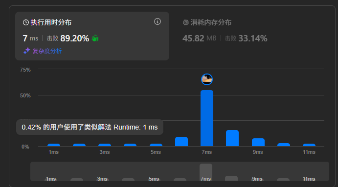Image resolution: width=338 pixels, height=187 pixels.
Task: Click the 5ms bar in the chart
Action: coord(156,145)
